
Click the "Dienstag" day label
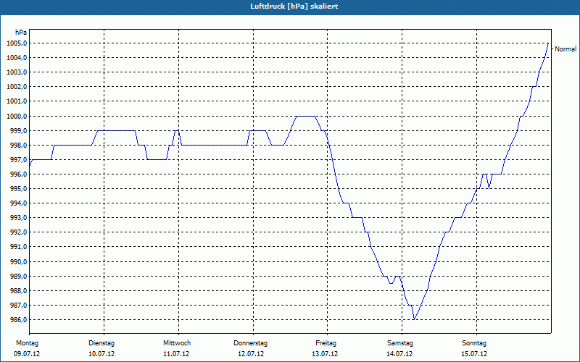pyautogui.click(x=101, y=343)
